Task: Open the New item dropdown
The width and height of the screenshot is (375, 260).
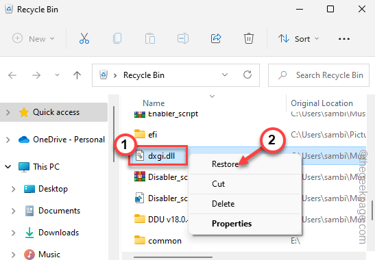Action: pos(34,39)
